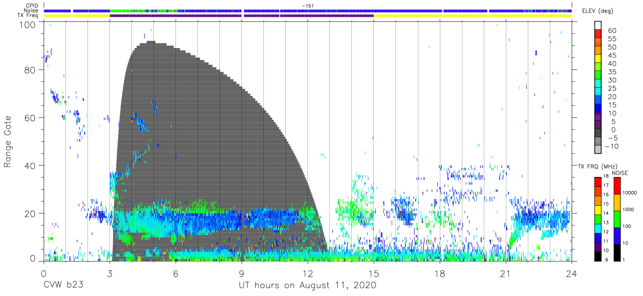Click the purple portion of the TX Freq strip
Screen dimensions: 643x296
[241, 16]
